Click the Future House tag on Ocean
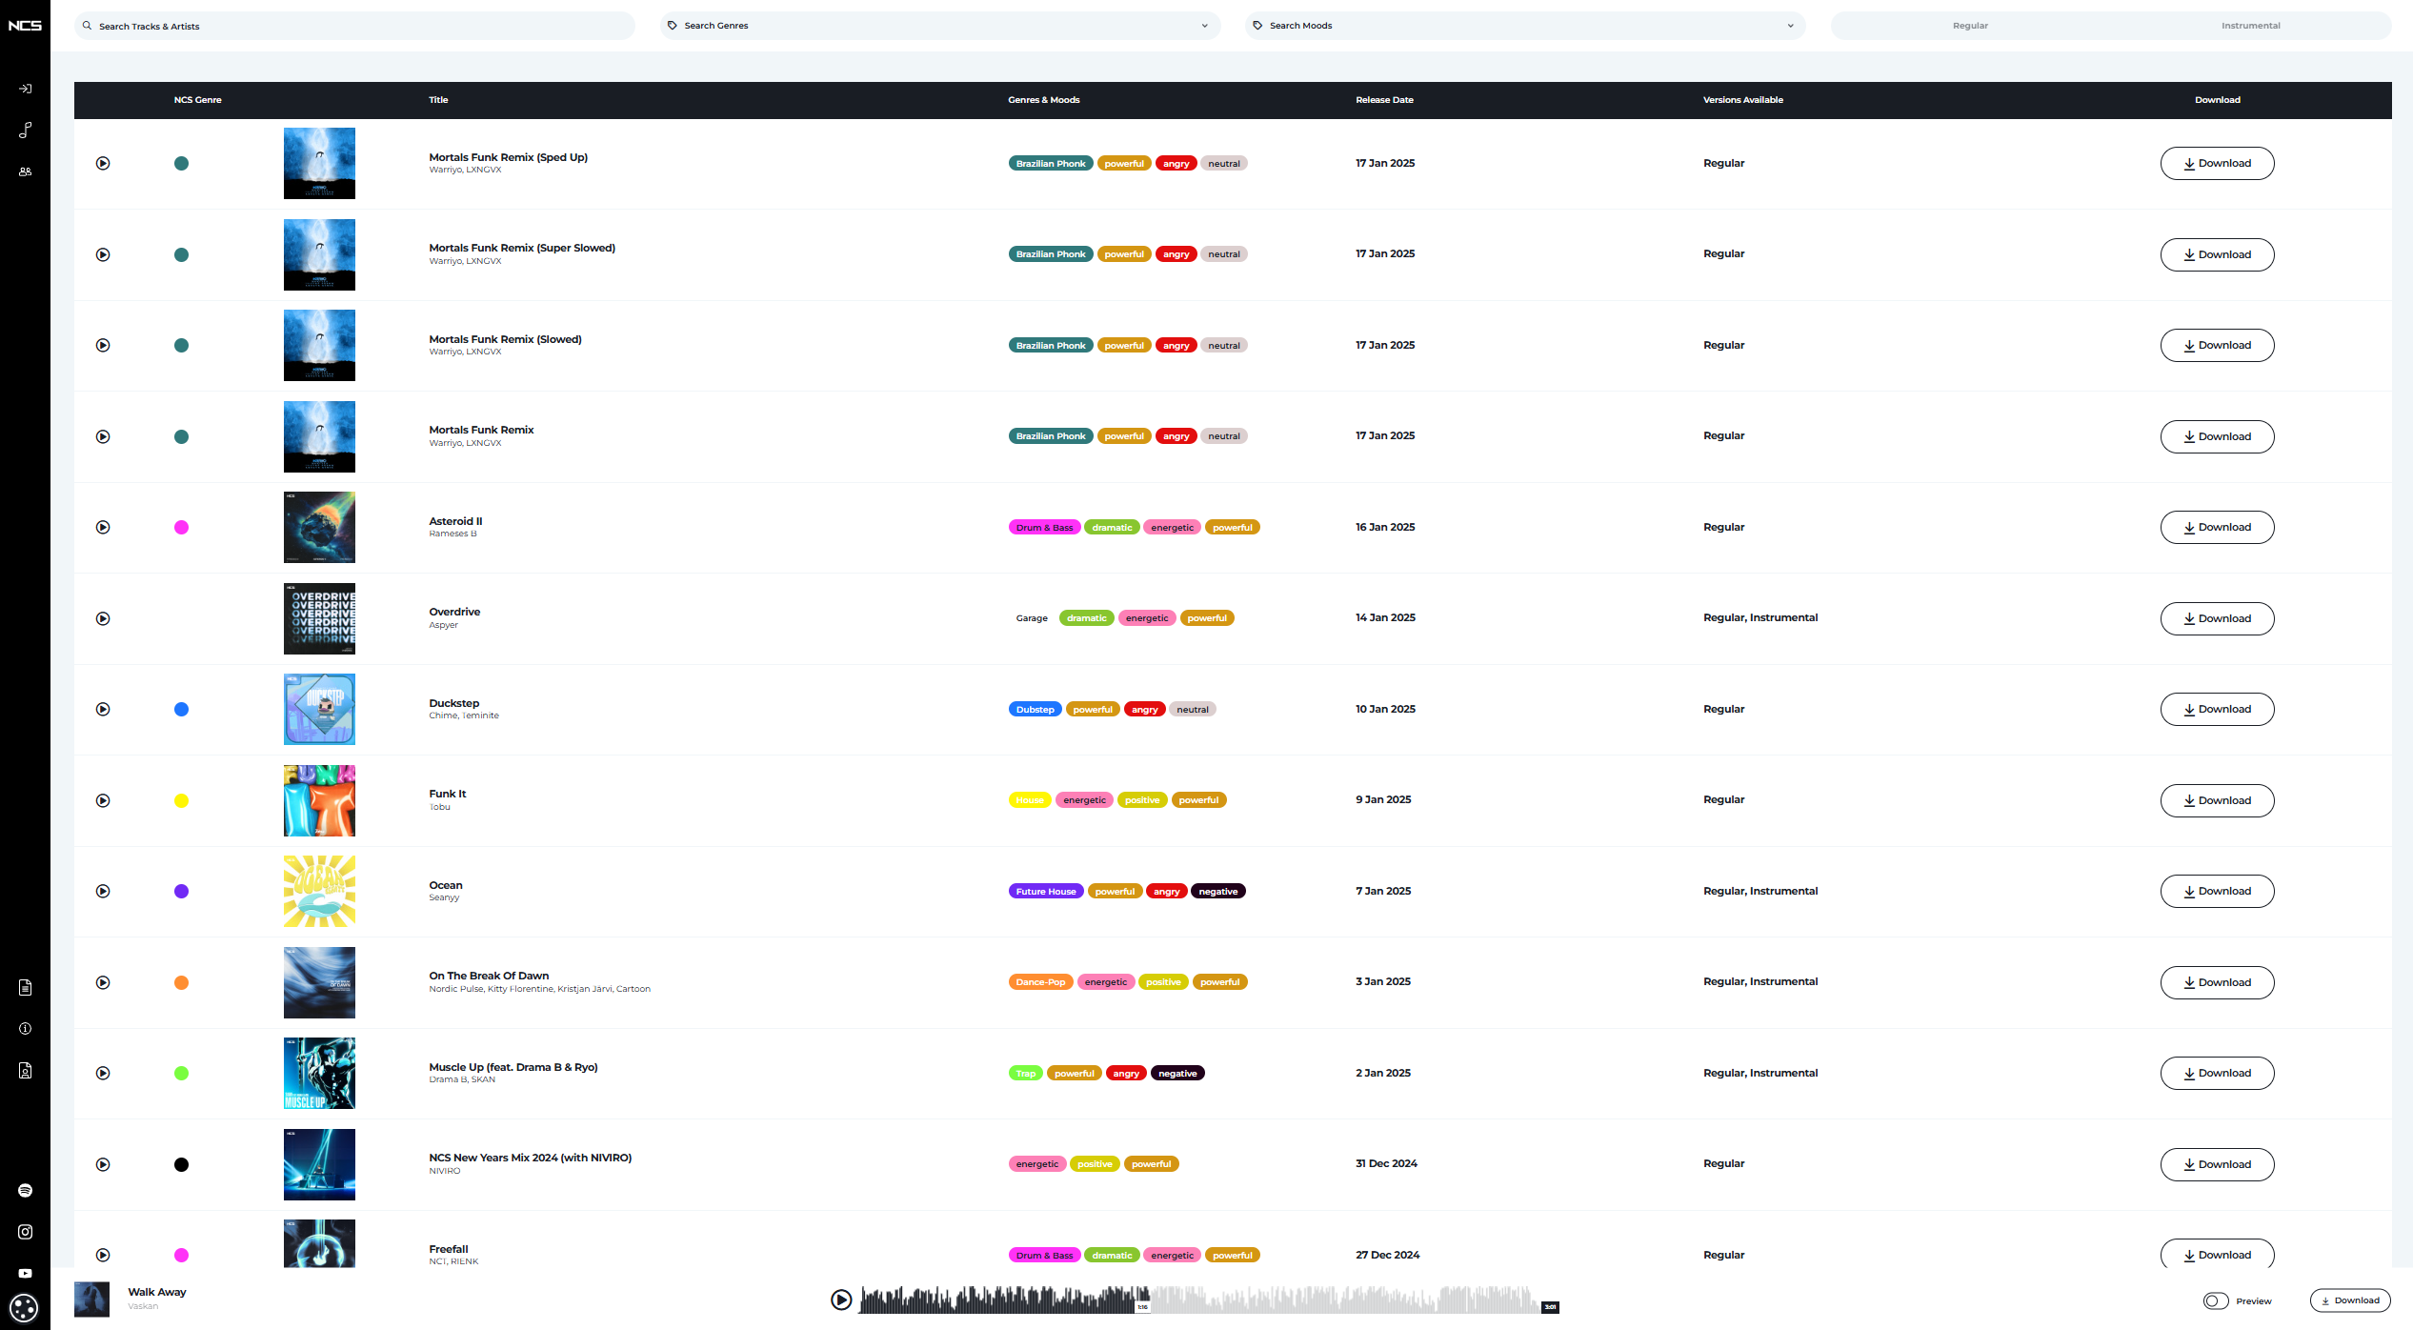The width and height of the screenshot is (2413, 1330). [x=1045, y=892]
